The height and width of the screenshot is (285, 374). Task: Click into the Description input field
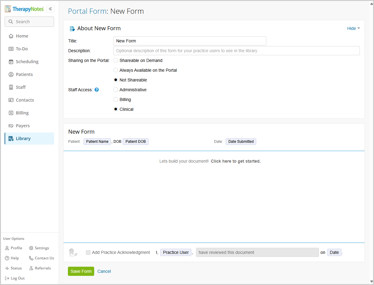236,51
